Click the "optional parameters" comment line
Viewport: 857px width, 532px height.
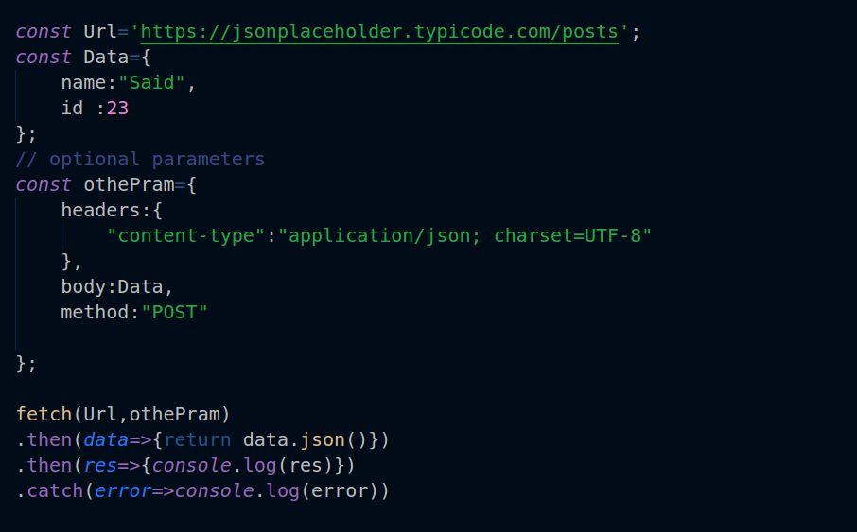pos(140,159)
